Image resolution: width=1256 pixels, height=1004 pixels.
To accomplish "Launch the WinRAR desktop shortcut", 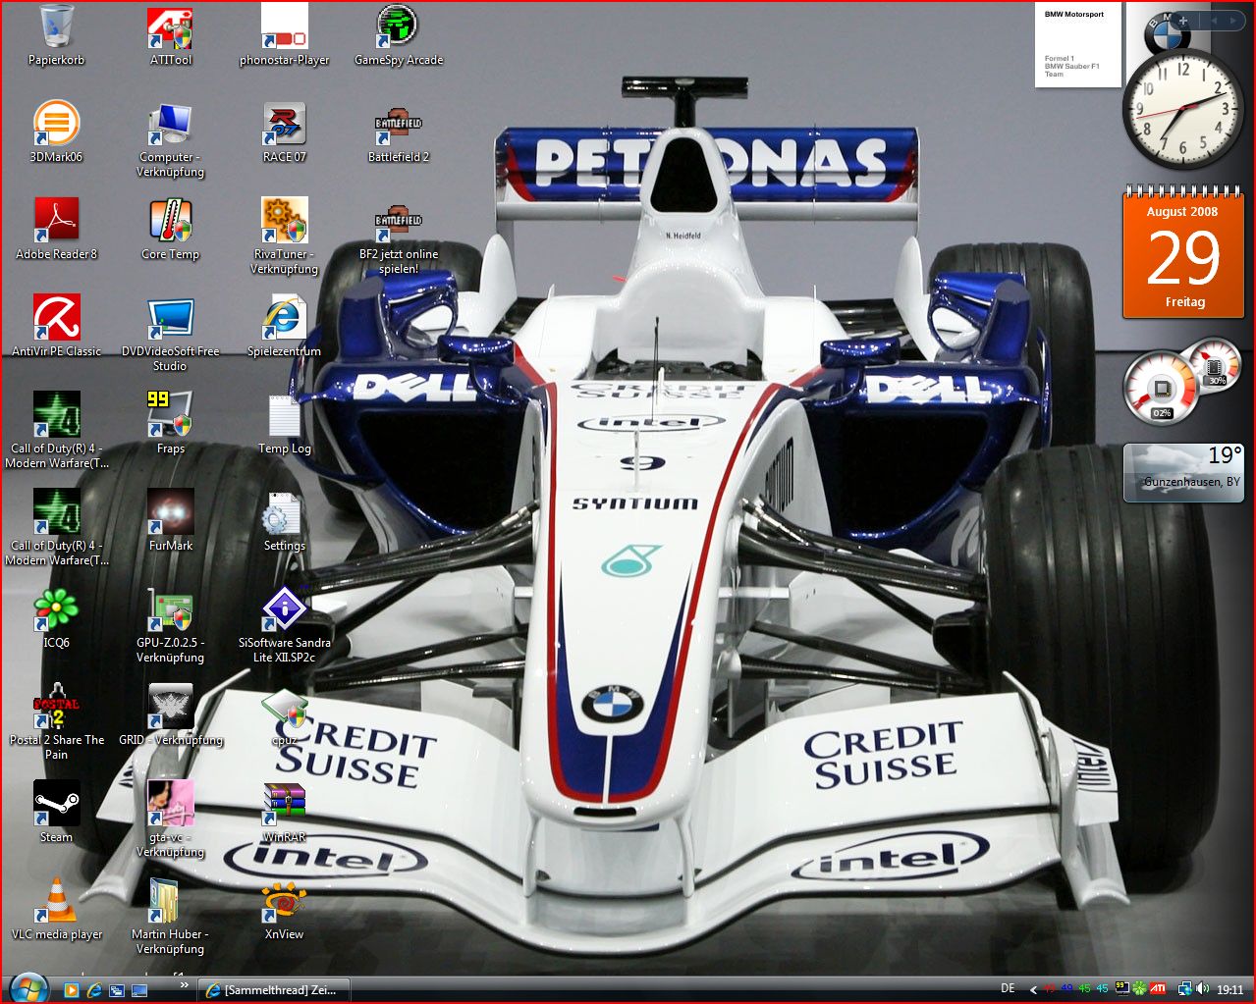I will pos(285,813).
